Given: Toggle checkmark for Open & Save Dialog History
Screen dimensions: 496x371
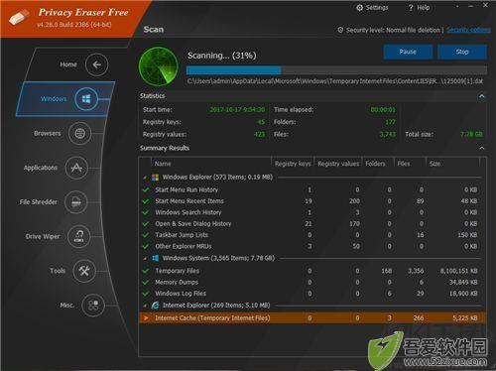Looking at the screenshot, I should (x=145, y=224).
